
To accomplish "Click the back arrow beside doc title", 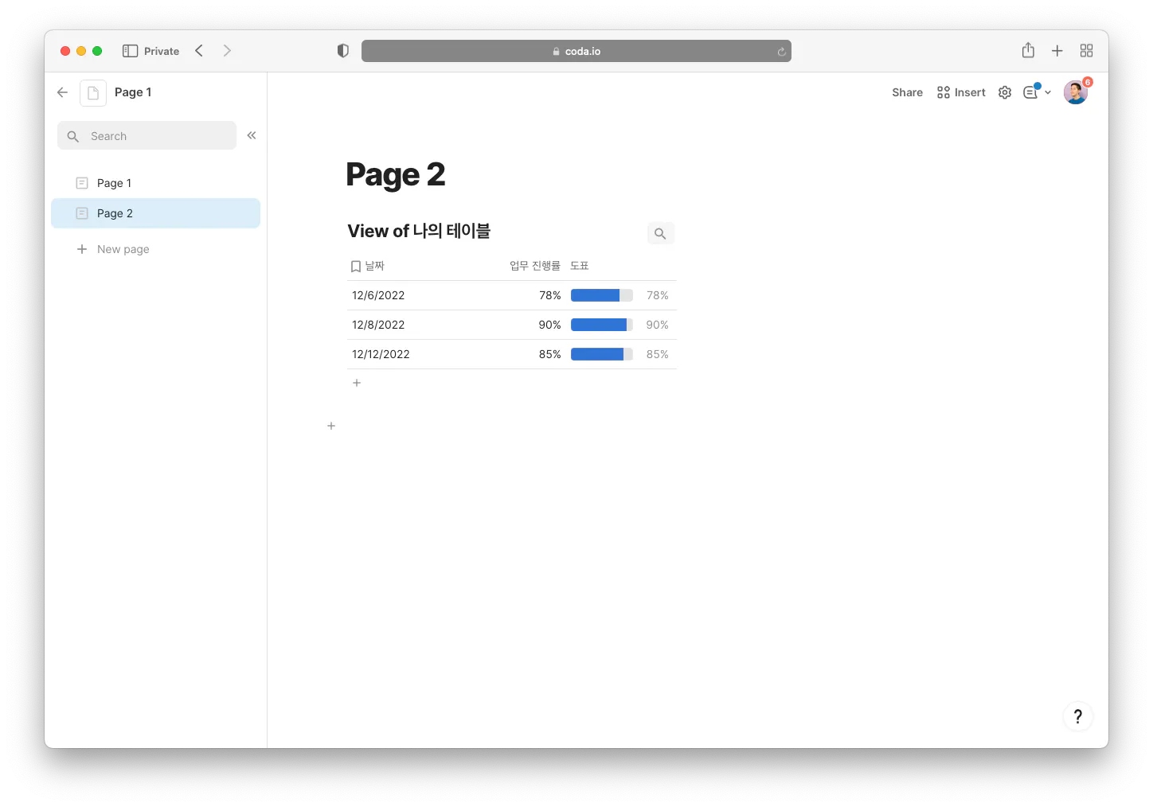I will (x=62, y=92).
